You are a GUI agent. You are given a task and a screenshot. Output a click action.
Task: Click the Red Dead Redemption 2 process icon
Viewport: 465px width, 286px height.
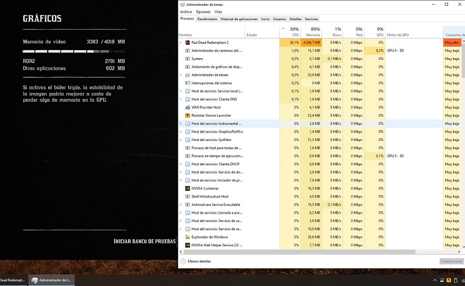pos(188,42)
